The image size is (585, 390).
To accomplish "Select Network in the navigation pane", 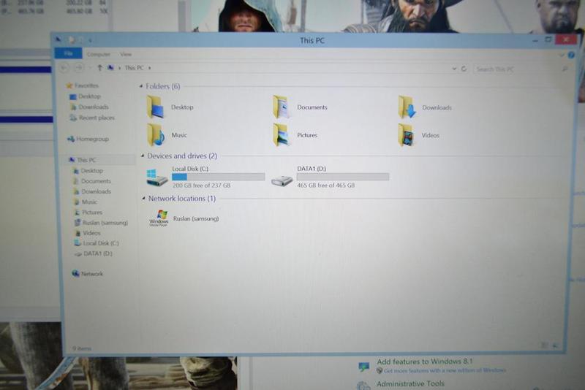I will tap(91, 274).
